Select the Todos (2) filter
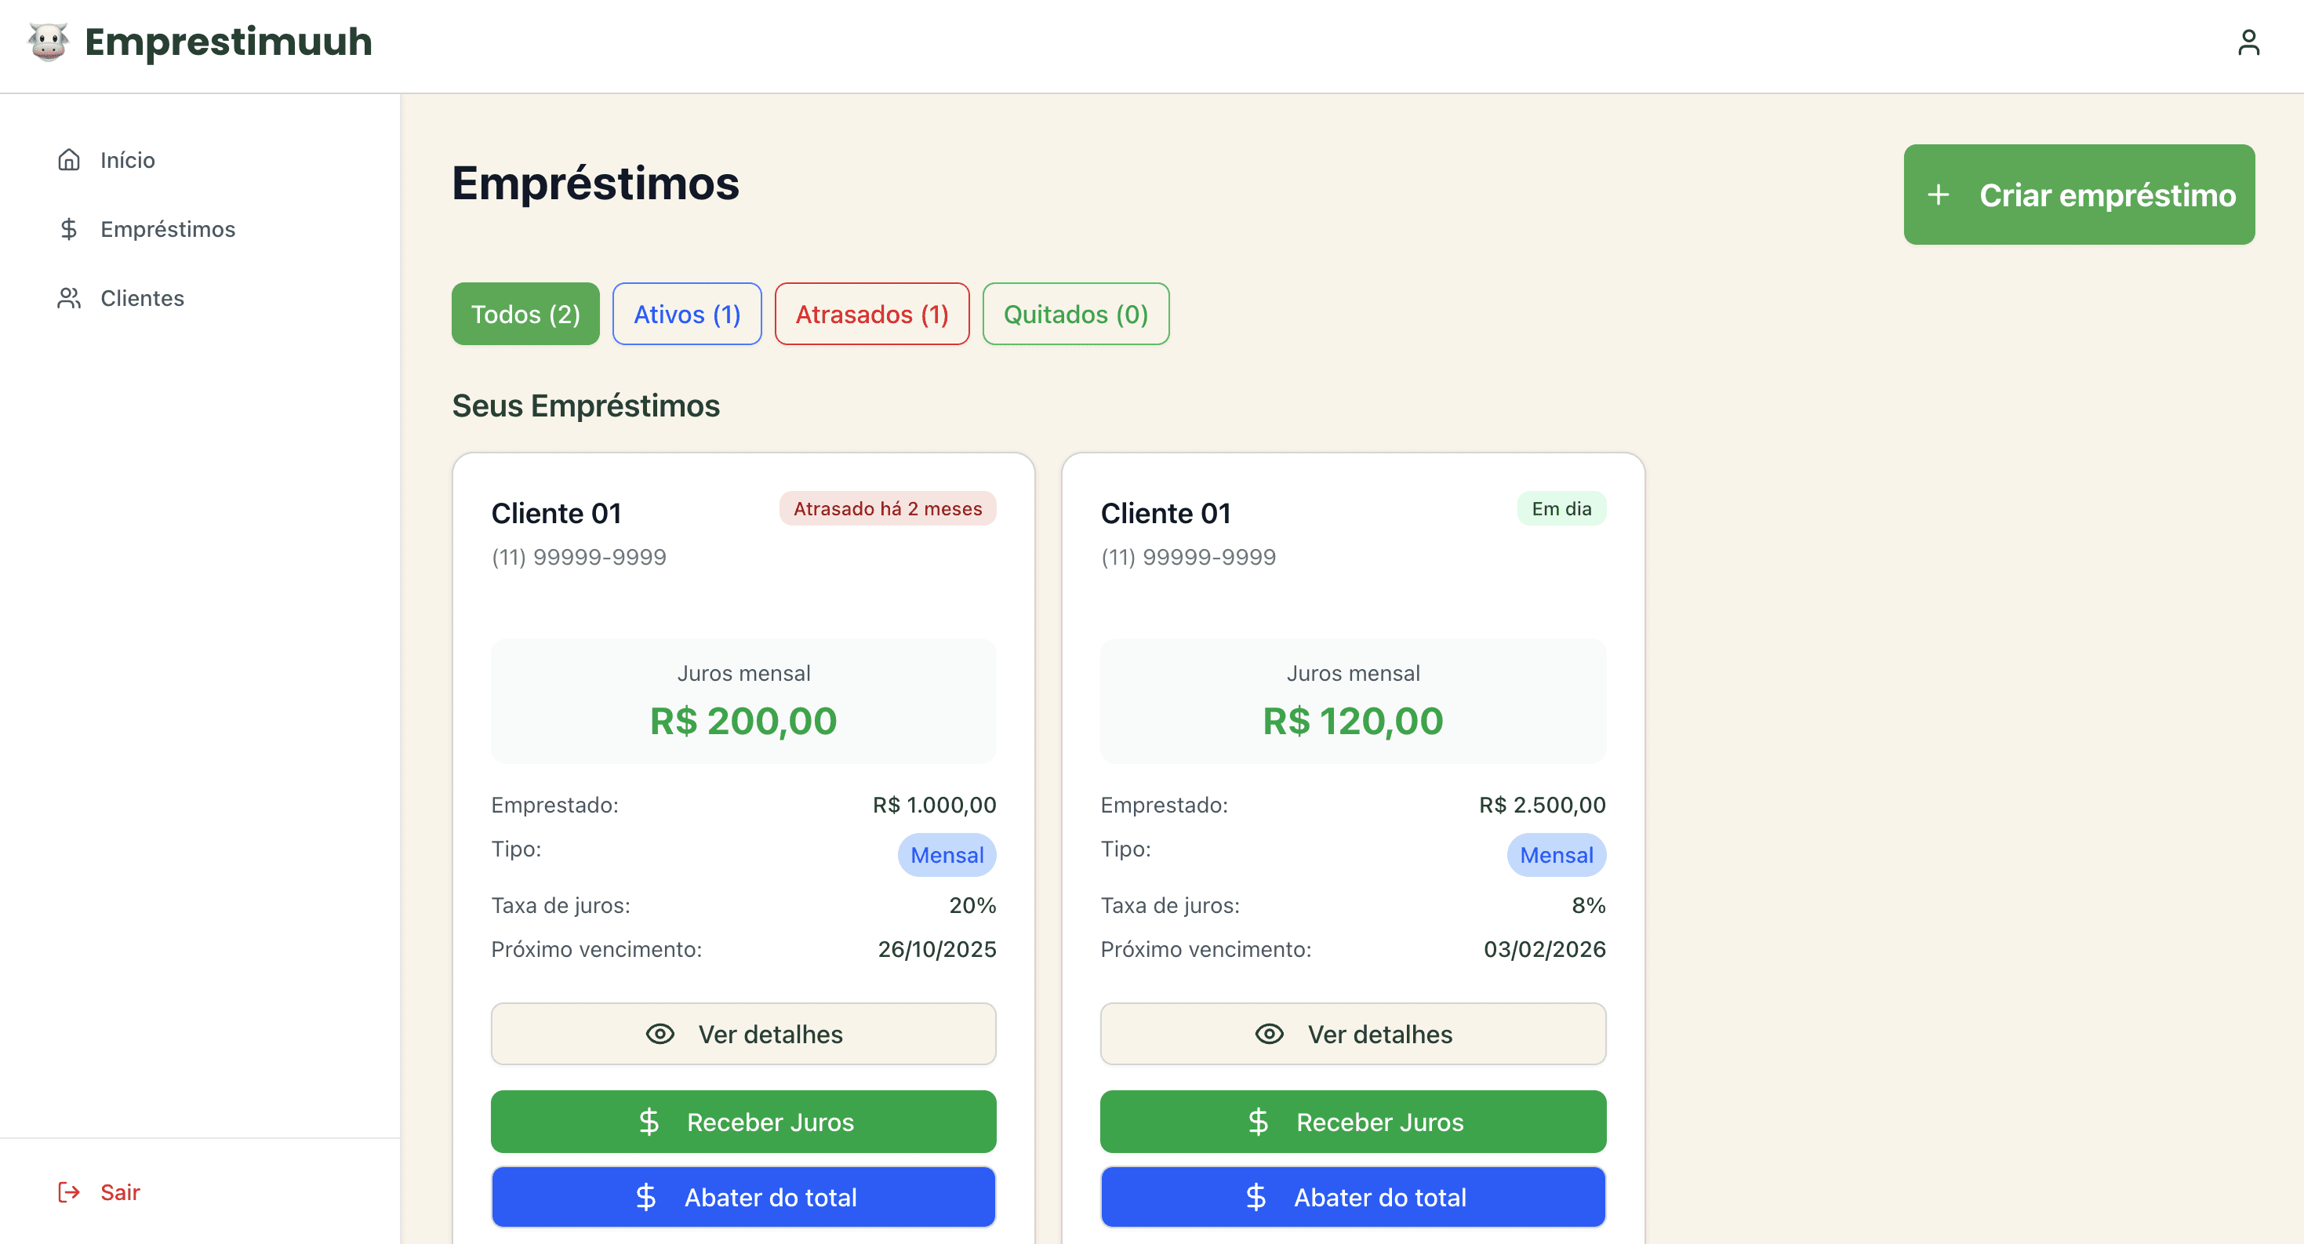2304x1244 pixels. coord(525,314)
